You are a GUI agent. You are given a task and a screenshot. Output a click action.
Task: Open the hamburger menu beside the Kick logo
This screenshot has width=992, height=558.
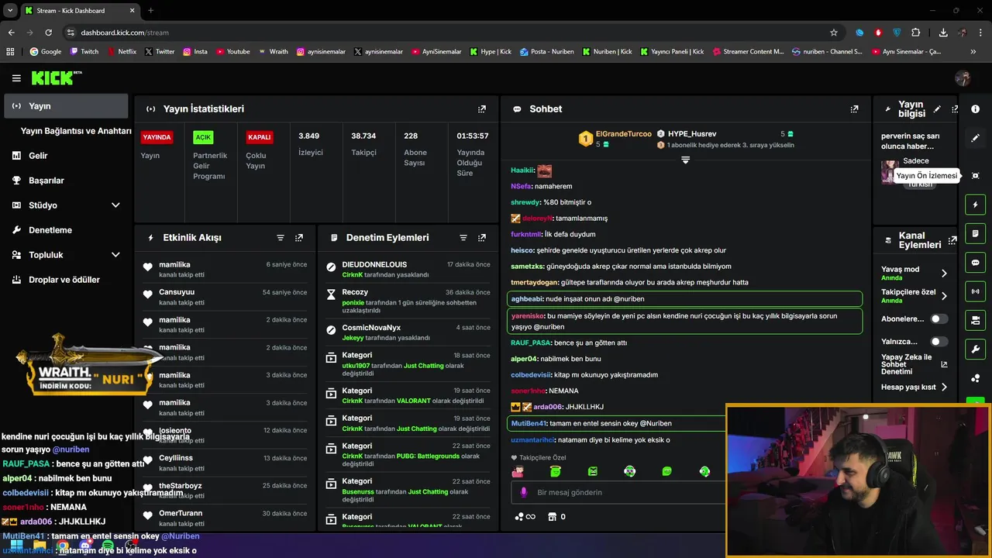(x=16, y=77)
